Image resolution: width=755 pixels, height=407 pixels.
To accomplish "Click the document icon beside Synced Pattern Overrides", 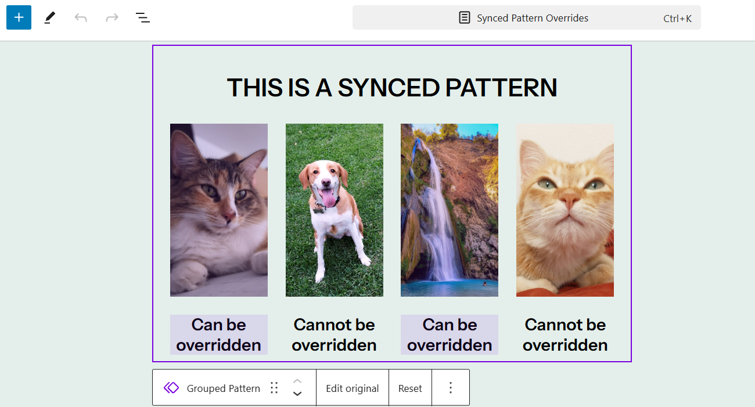I will (x=465, y=18).
